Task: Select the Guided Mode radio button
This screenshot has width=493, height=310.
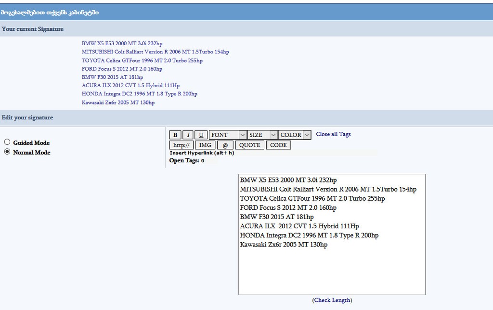Action: tap(7, 142)
